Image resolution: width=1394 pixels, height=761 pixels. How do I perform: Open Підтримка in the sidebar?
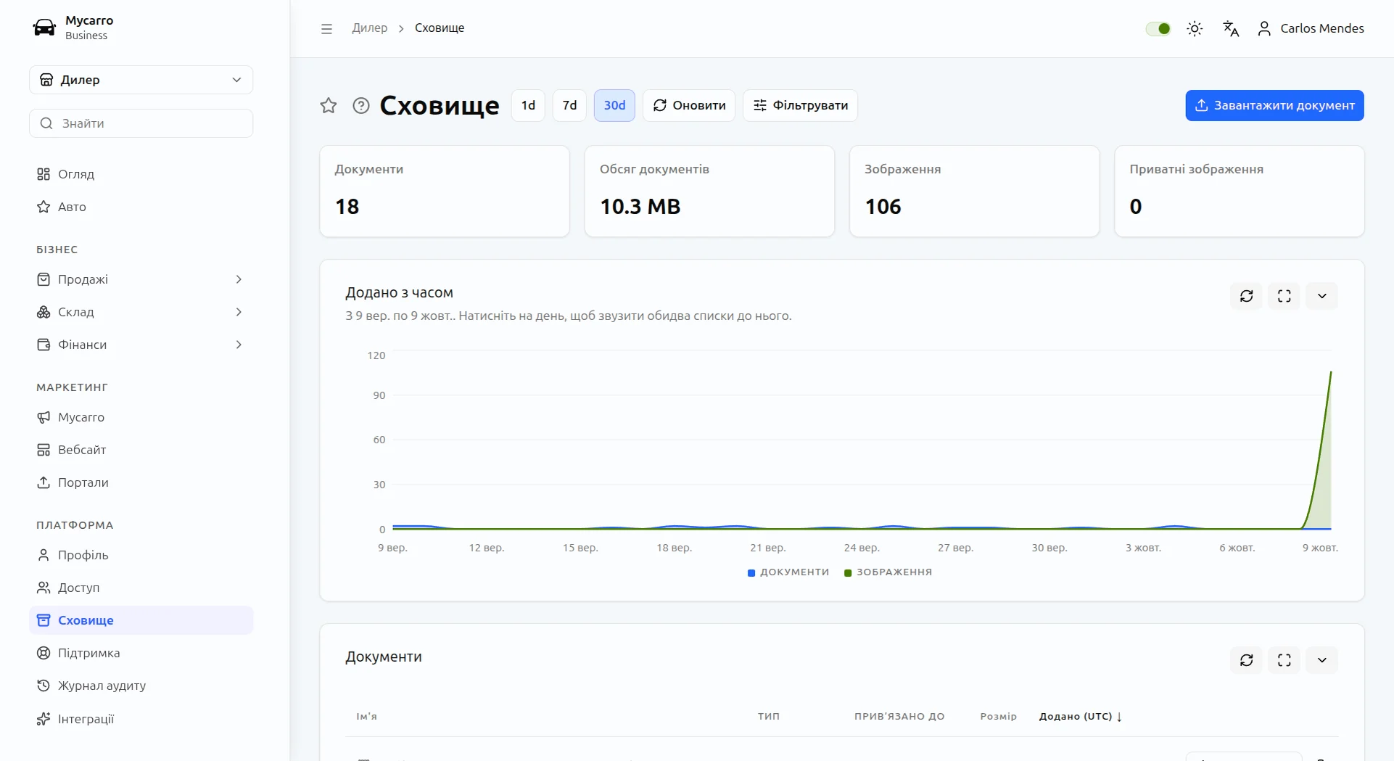tap(141, 653)
